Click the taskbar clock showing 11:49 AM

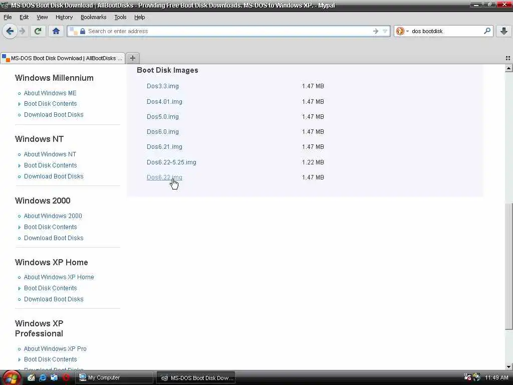[x=496, y=377]
